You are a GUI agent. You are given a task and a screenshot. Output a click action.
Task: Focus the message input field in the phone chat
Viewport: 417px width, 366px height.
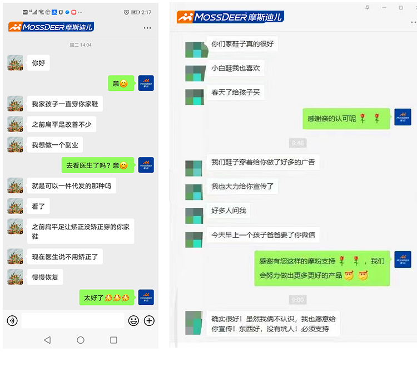tap(73, 320)
